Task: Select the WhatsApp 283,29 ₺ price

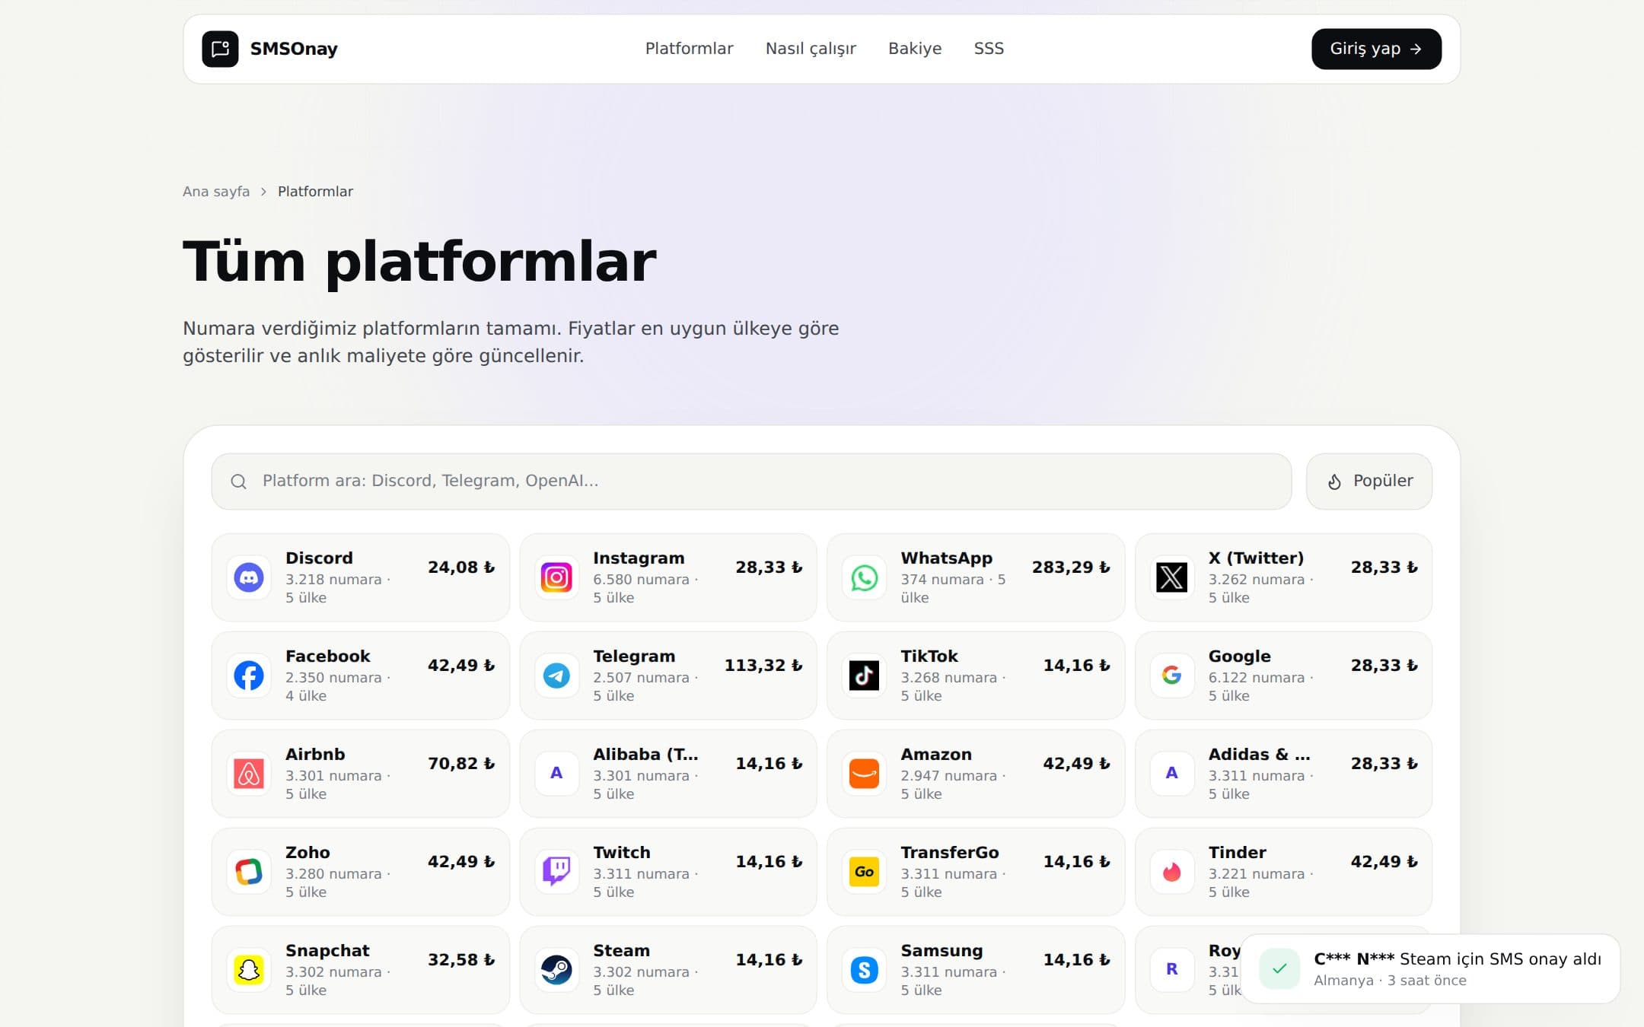Action: pyautogui.click(x=1071, y=568)
